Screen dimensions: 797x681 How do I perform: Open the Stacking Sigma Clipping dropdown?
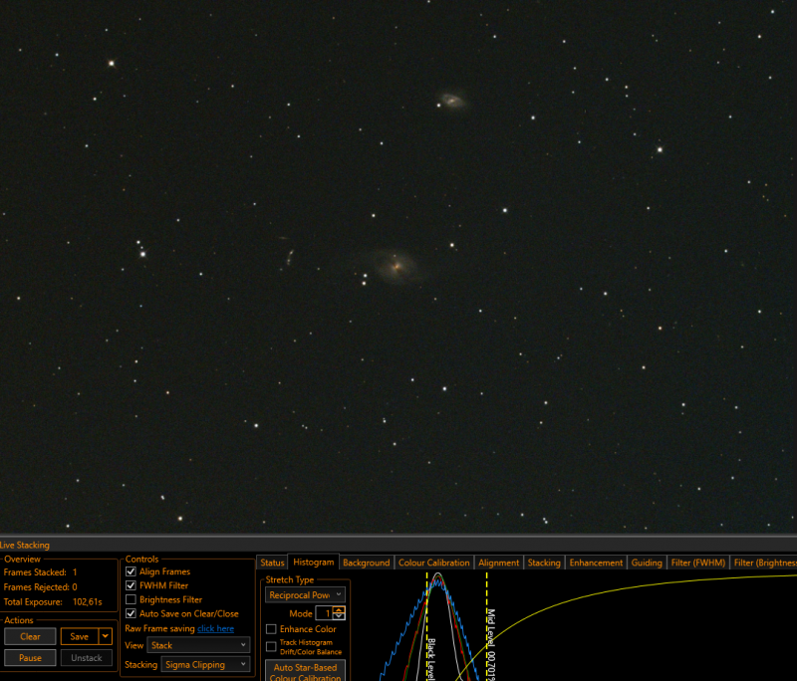[x=205, y=664]
